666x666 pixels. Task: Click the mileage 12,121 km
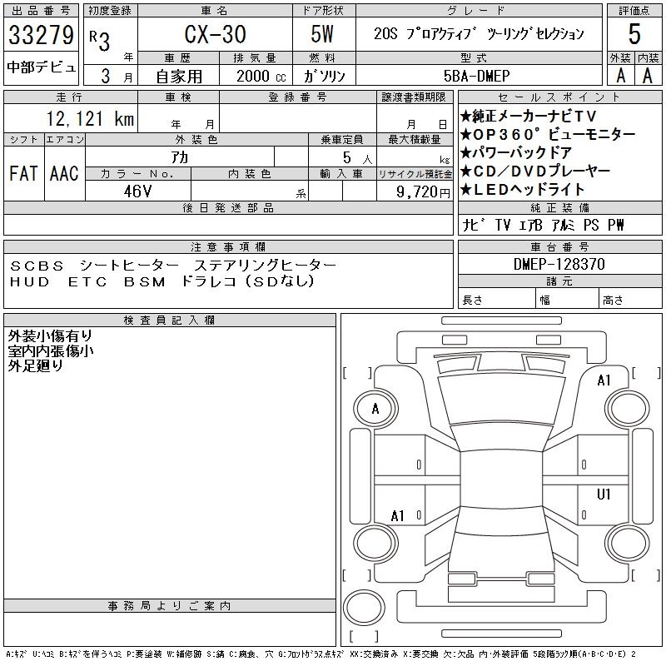coord(90,118)
